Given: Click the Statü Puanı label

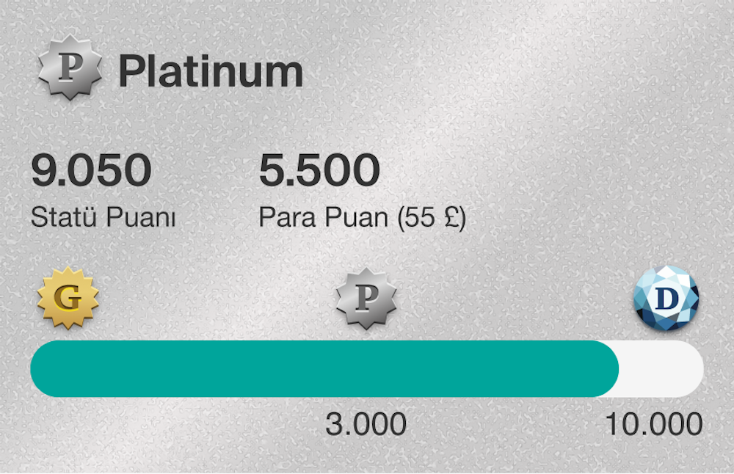Looking at the screenshot, I should [x=103, y=218].
